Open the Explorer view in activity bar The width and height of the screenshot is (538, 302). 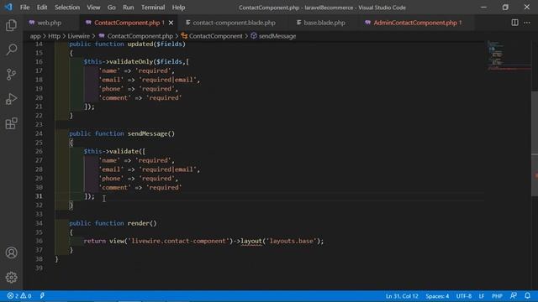[x=11, y=25]
